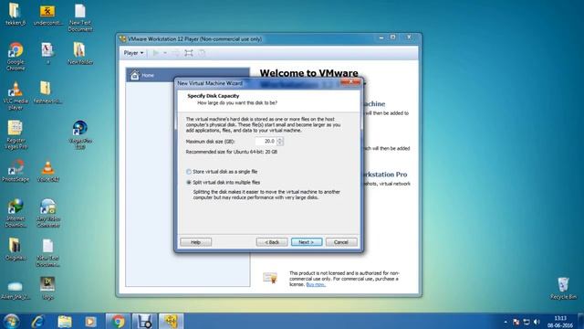Close the New Virtual Machine Wizard dialog
The image size is (584, 329).
350,81
